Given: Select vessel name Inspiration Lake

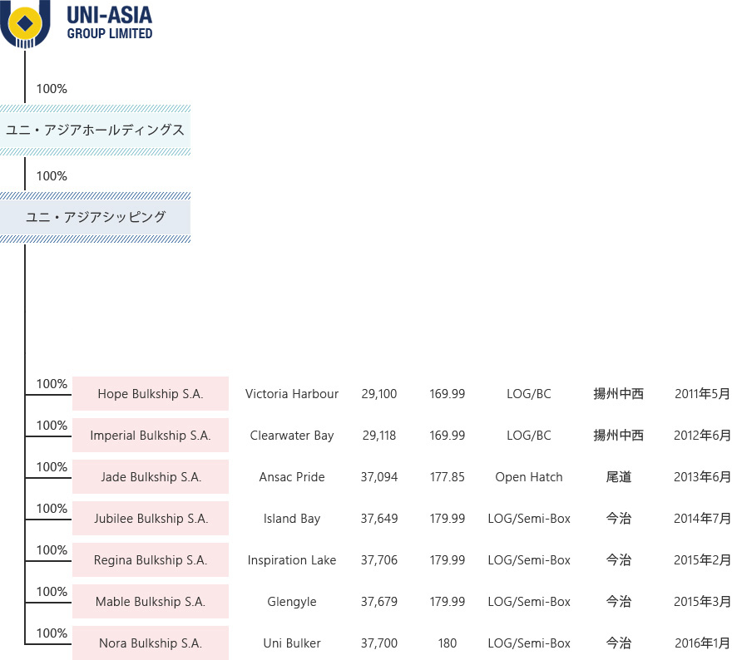Looking at the screenshot, I should click(292, 559).
